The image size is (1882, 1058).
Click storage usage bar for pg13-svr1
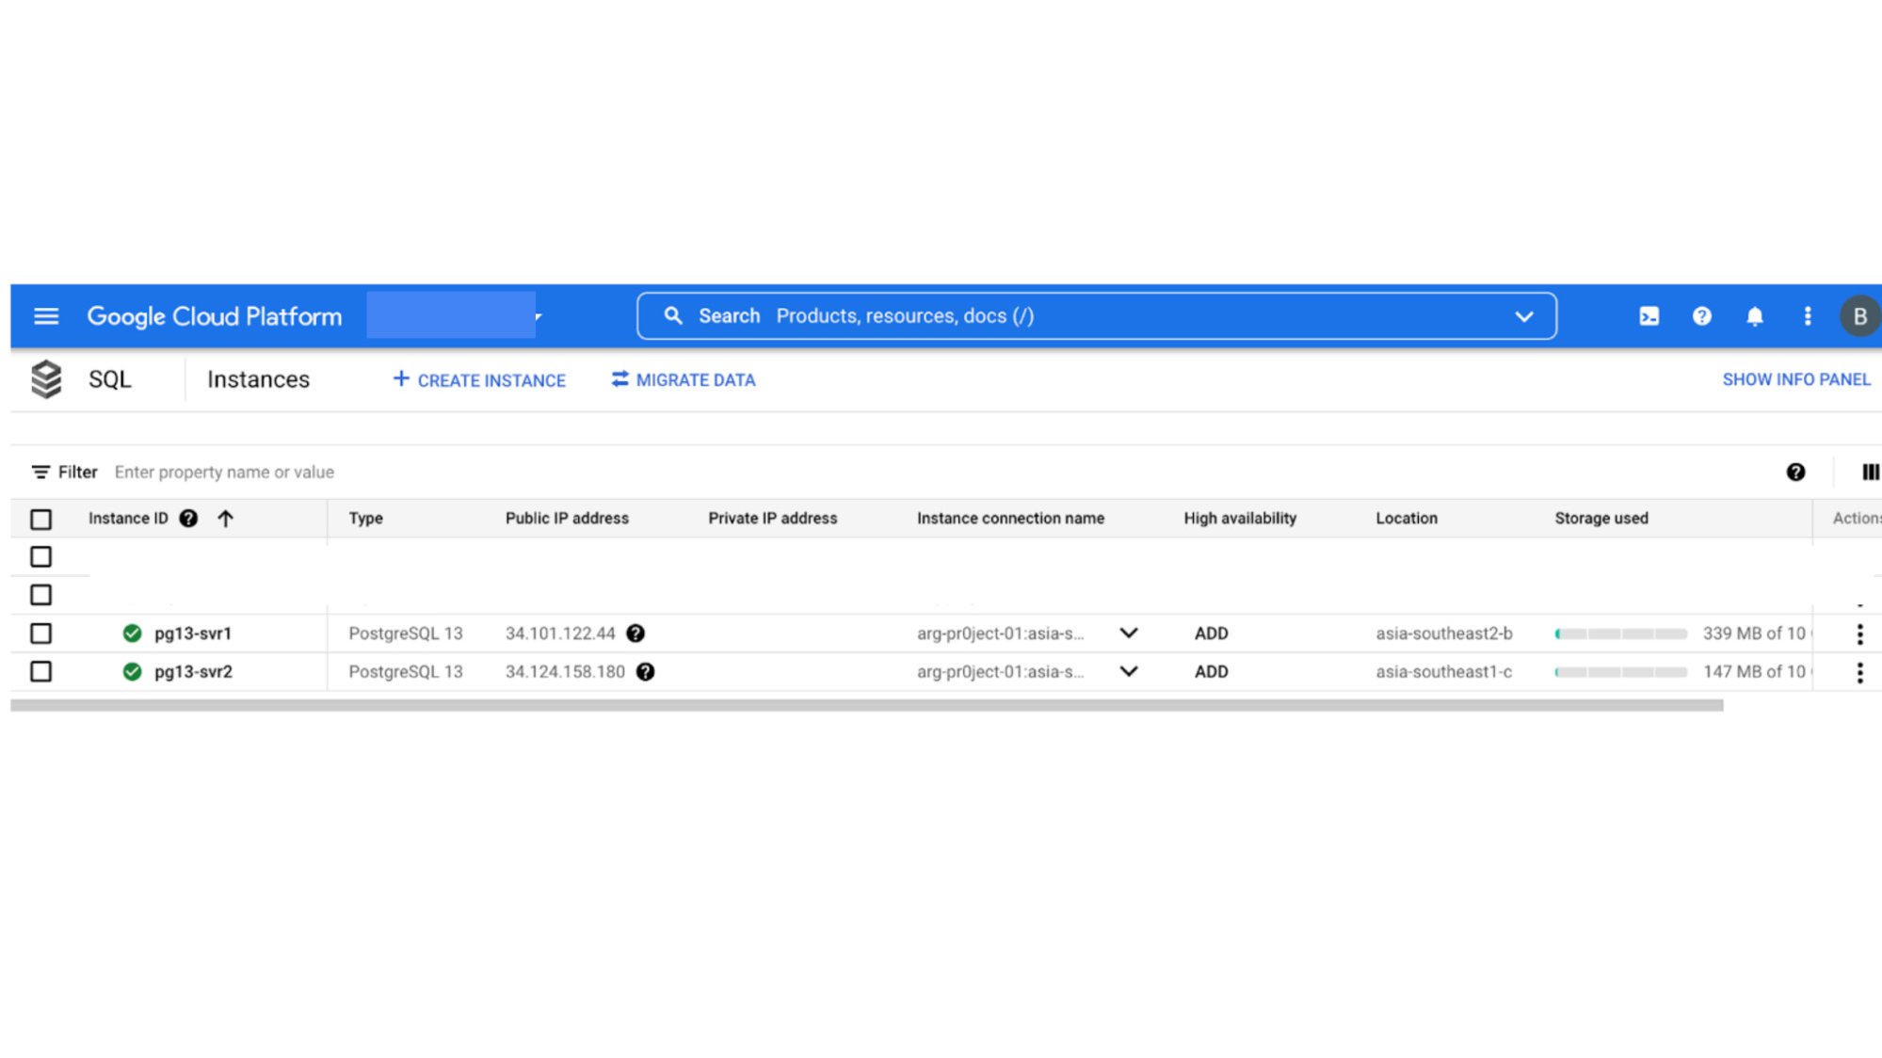click(1620, 633)
